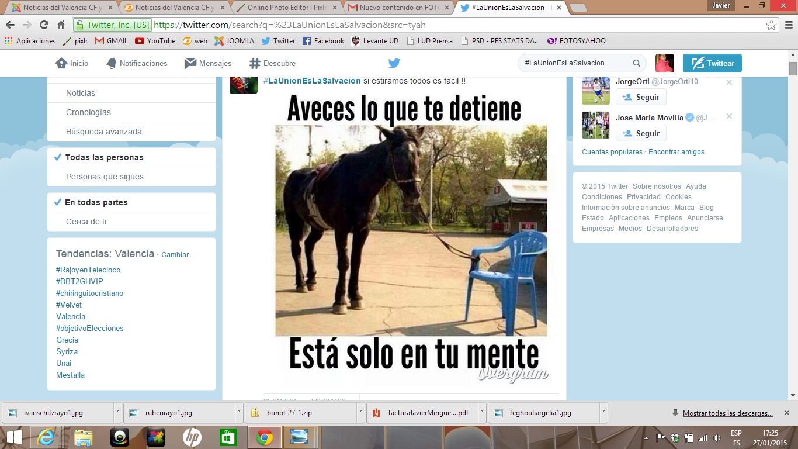The image size is (798, 449).
Task: Open FOTOSYAHOO bookmark
Action: tap(577, 41)
